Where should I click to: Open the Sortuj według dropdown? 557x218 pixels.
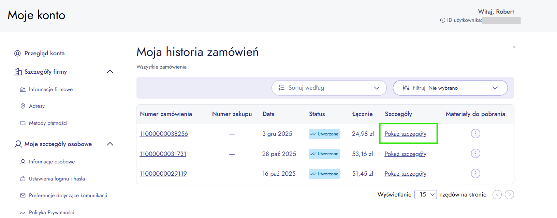[x=329, y=88]
